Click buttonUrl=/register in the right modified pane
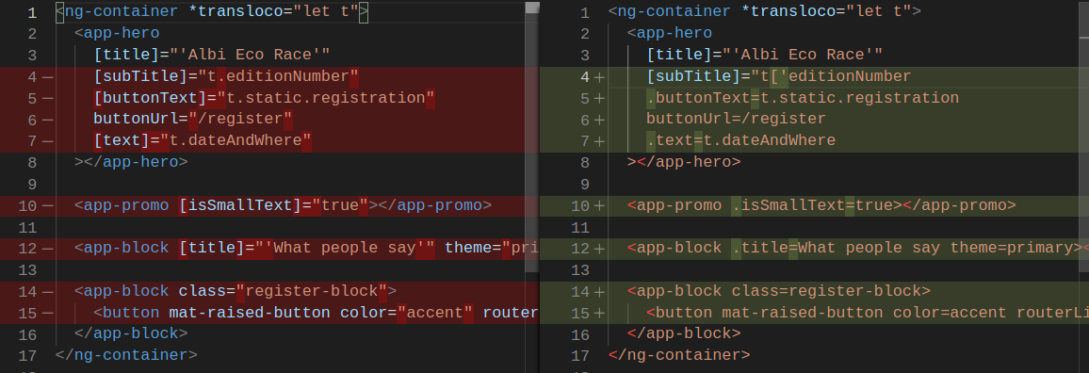 click(736, 119)
